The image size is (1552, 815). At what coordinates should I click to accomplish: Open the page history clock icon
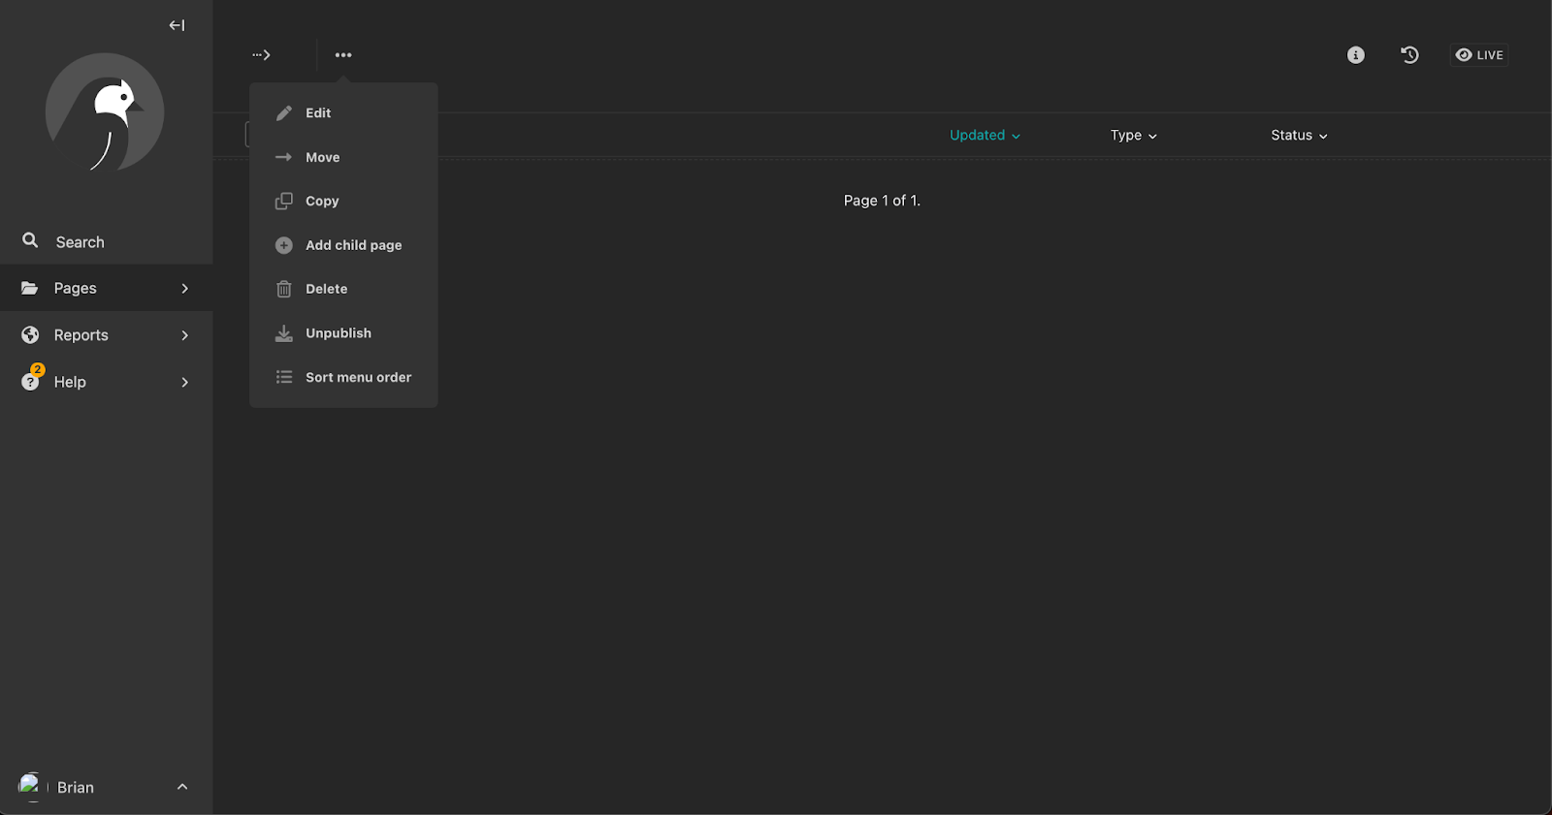pyautogui.click(x=1410, y=55)
